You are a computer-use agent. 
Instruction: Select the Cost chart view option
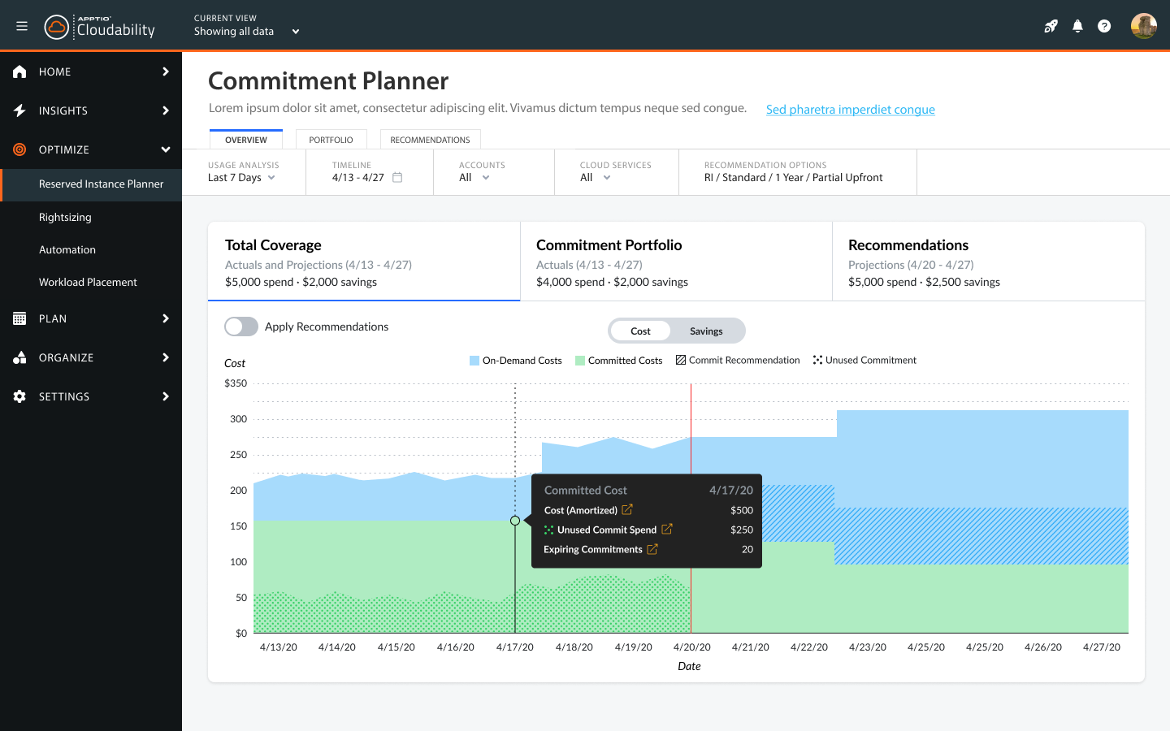(x=640, y=331)
